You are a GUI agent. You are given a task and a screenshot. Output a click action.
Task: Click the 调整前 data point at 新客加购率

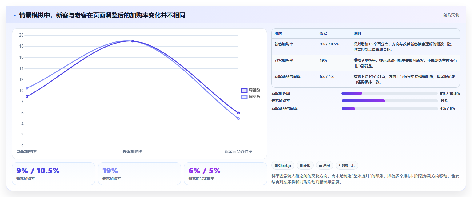[27, 96]
